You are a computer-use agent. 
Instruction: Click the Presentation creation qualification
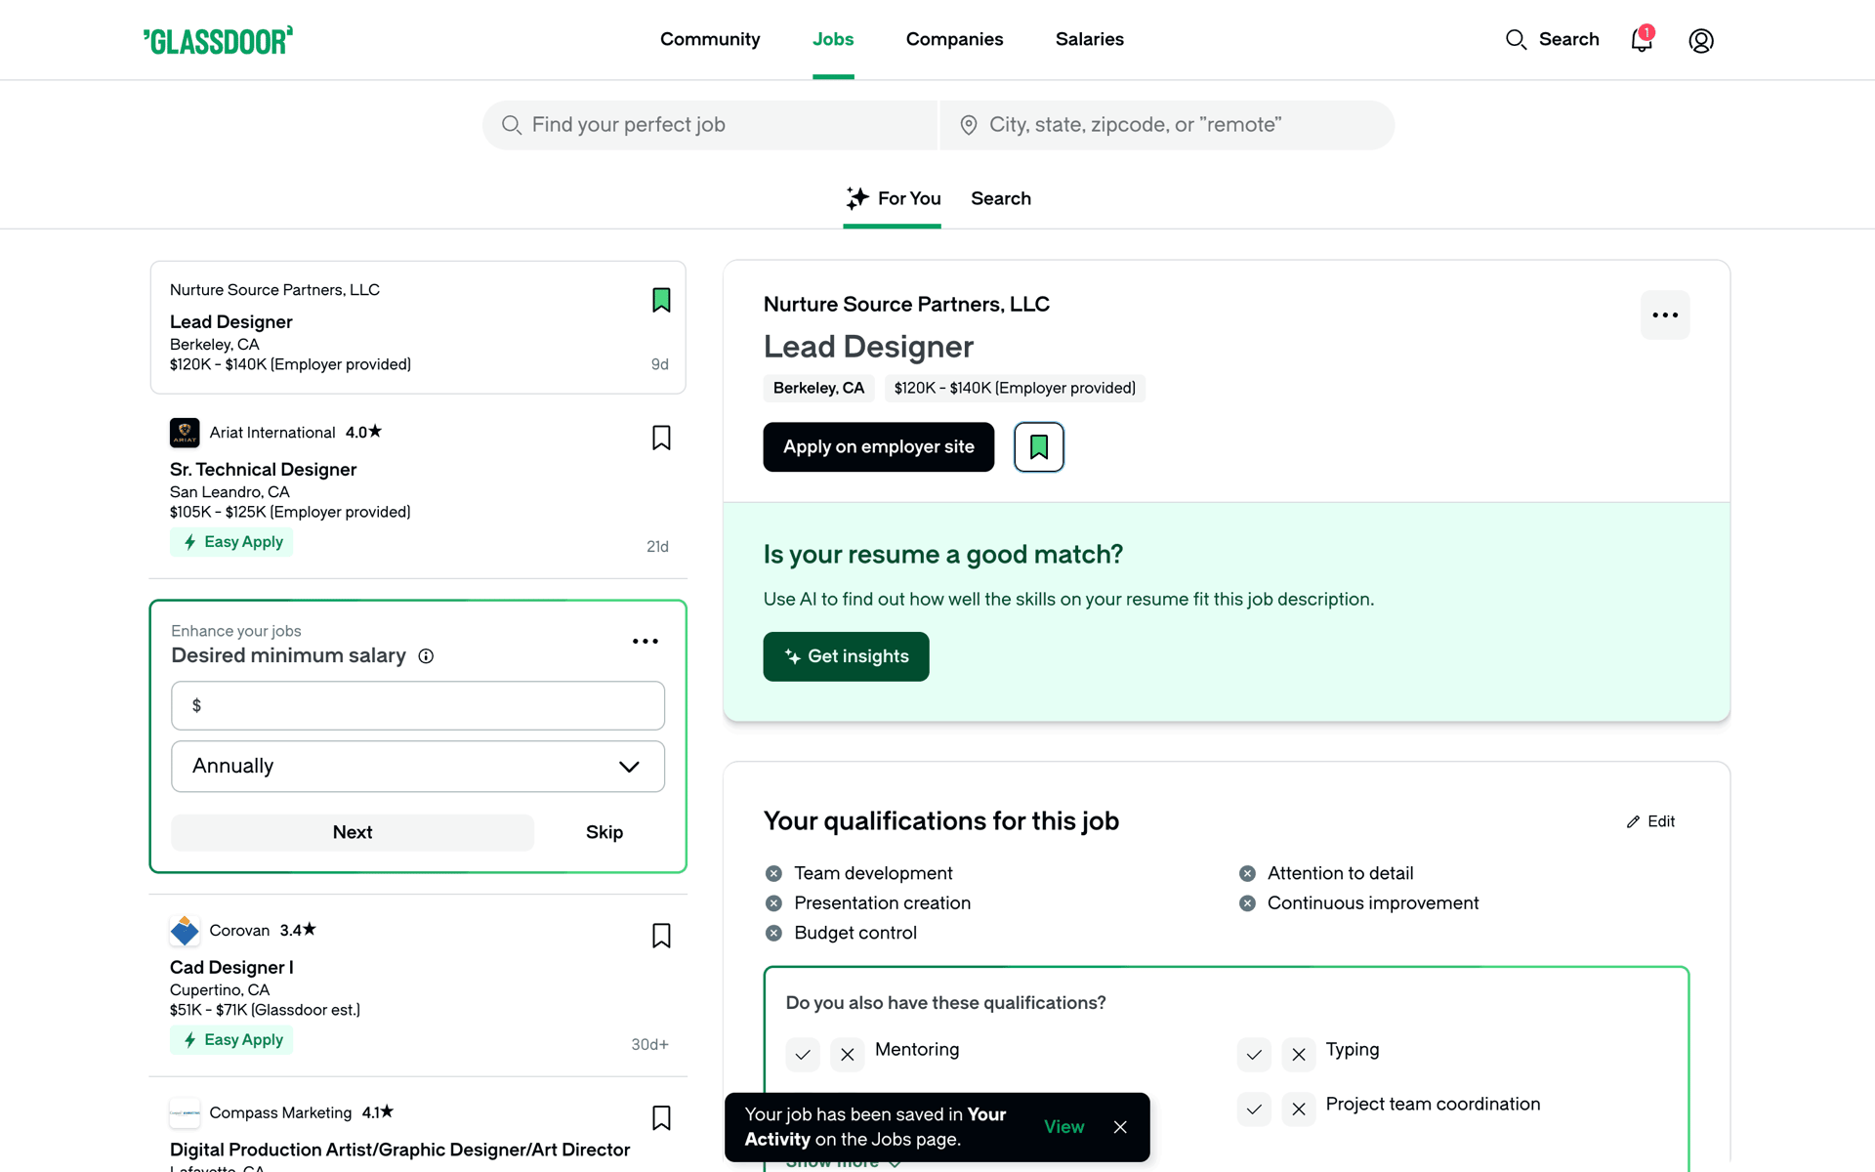coord(882,903)
